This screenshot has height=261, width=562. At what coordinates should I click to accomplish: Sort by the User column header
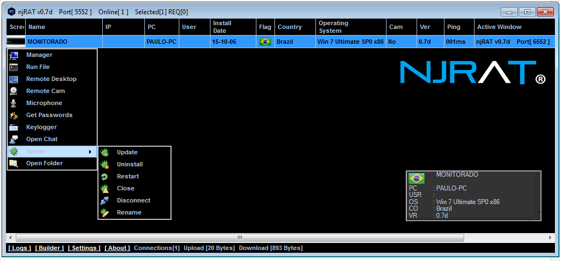pos(195,27)
